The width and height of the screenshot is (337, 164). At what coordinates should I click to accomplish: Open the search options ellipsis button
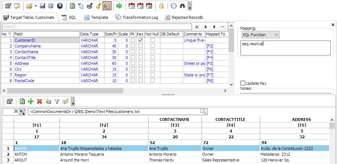[x=223, y=27]
